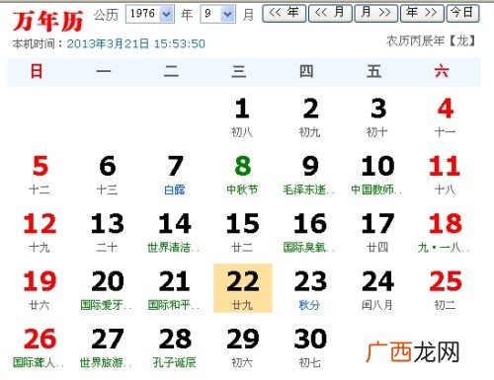Select September 7 白露
The width and height of the screenshot is (494, 380).
pyautogui.click(x=175, y=175)
